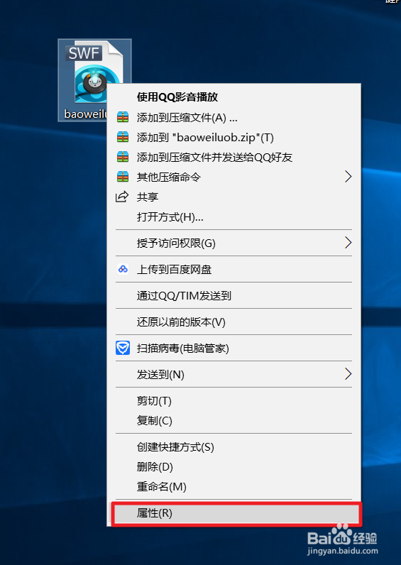Select 扫描病毒(电脑管家) menu entry

click(x=234, y=349)
